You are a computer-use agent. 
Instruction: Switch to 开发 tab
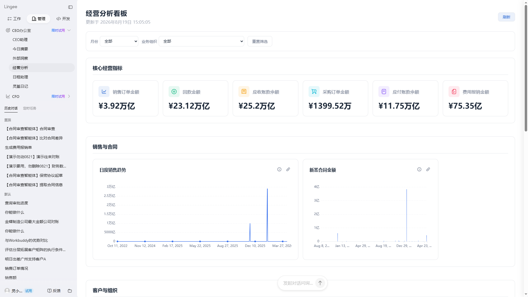[63, 19]
